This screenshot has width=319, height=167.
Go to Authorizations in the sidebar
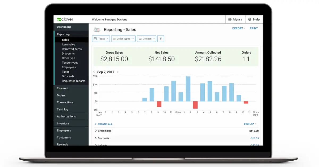click(66, 116)
